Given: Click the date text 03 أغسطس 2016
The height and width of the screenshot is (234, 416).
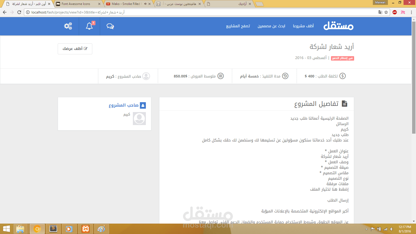Looking at the screenshot, I should point(311,58).
